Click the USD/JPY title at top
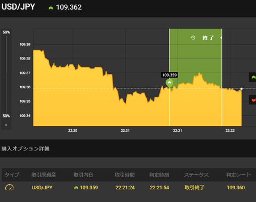256x202 pixels. [18, 7]
